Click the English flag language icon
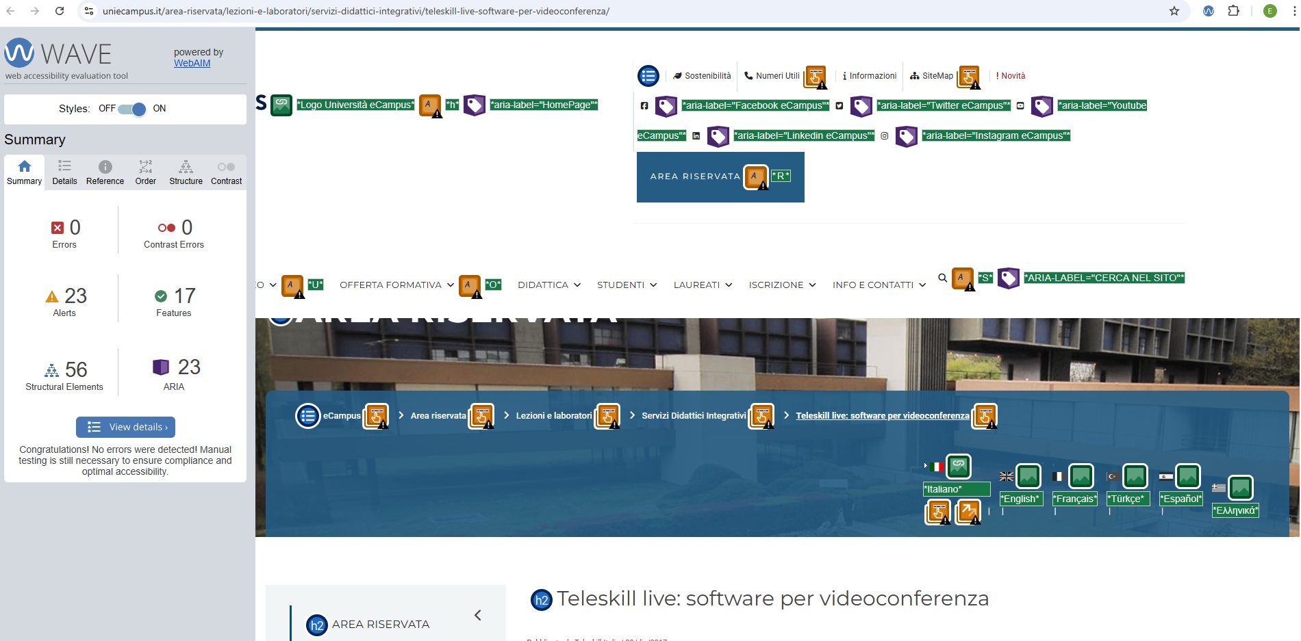 1006,477
